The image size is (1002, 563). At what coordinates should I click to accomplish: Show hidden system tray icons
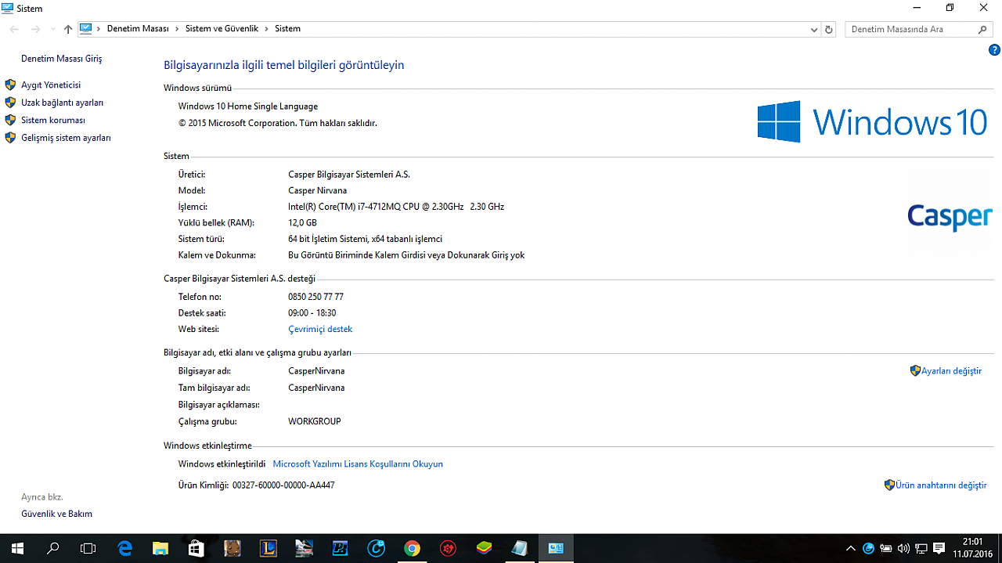(x=851, y=549)
